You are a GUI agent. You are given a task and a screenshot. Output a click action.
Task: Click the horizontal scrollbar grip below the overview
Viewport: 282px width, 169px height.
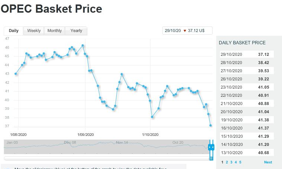211,159
